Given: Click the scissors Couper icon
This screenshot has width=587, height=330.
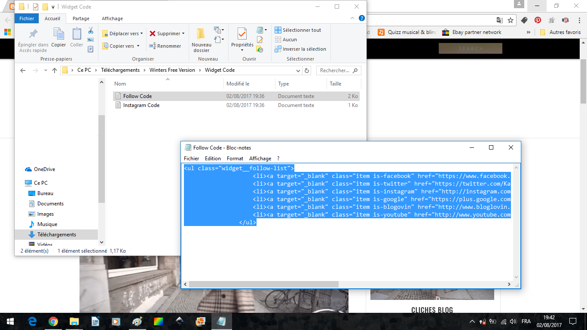Looking at the screenshot, I should (x=91, y=31).
